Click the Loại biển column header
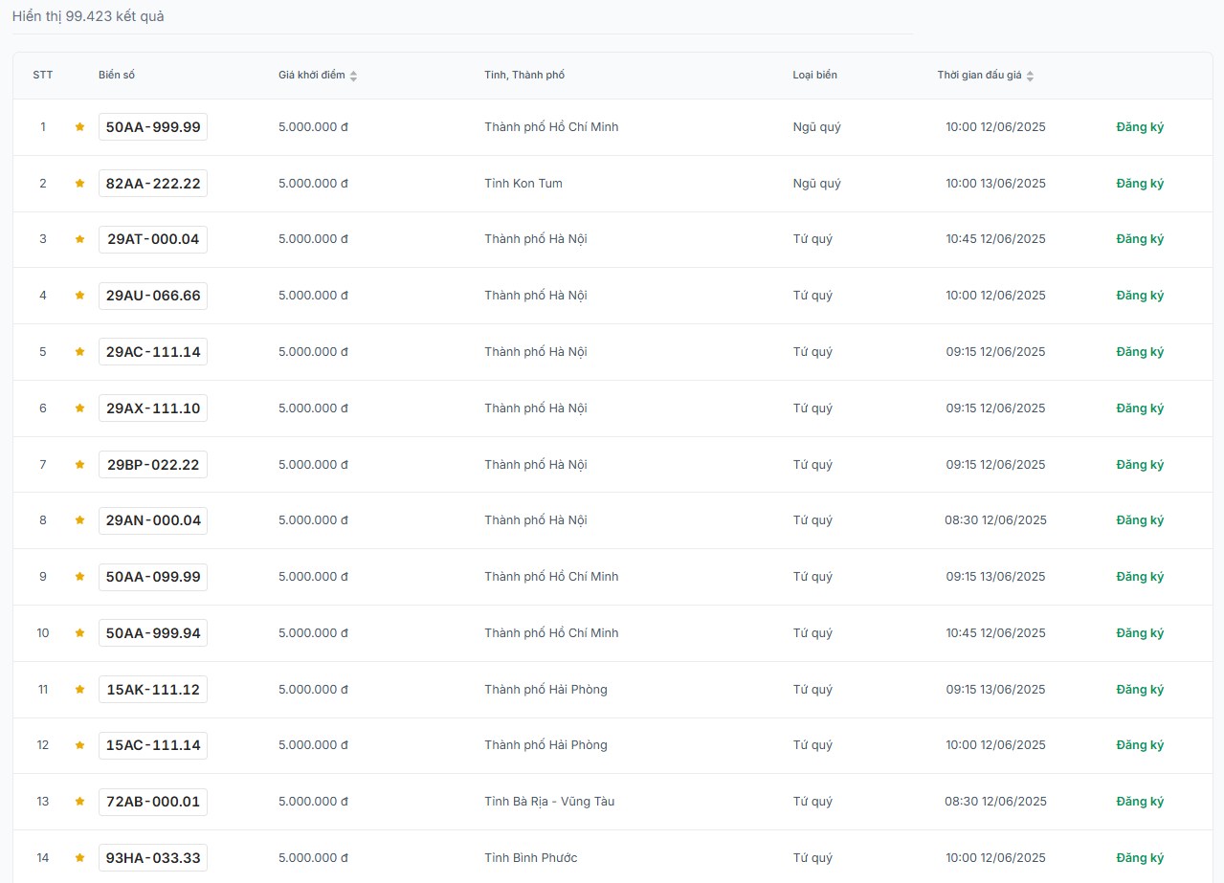The width and height of the screenshot is (1224, 883). click(814, 76)
